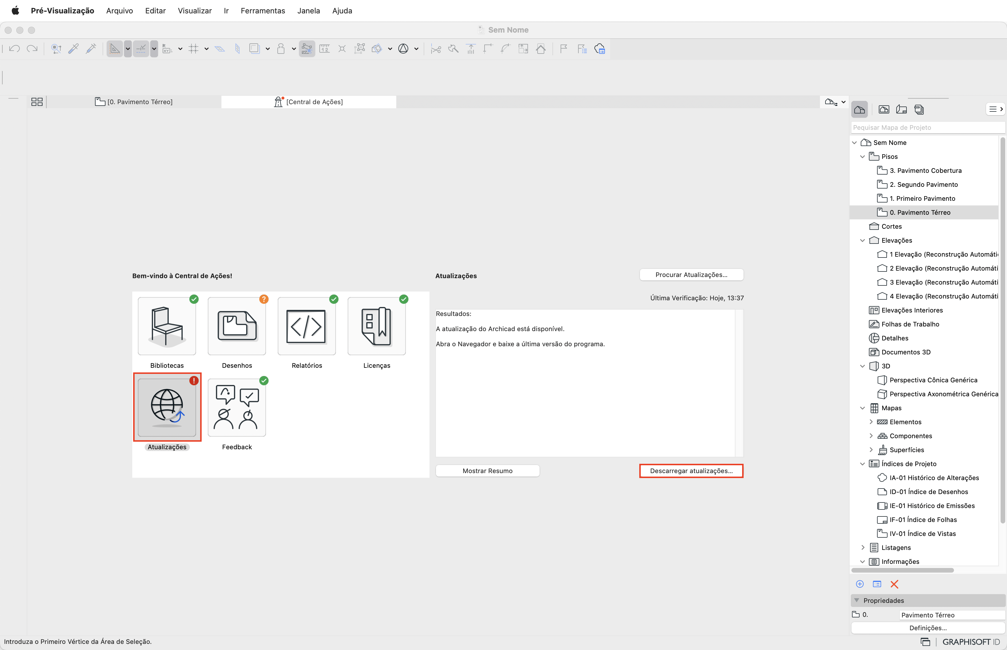
Task: Open the cloud project dropdown above Navigator
Action: (x=835, y=102)
